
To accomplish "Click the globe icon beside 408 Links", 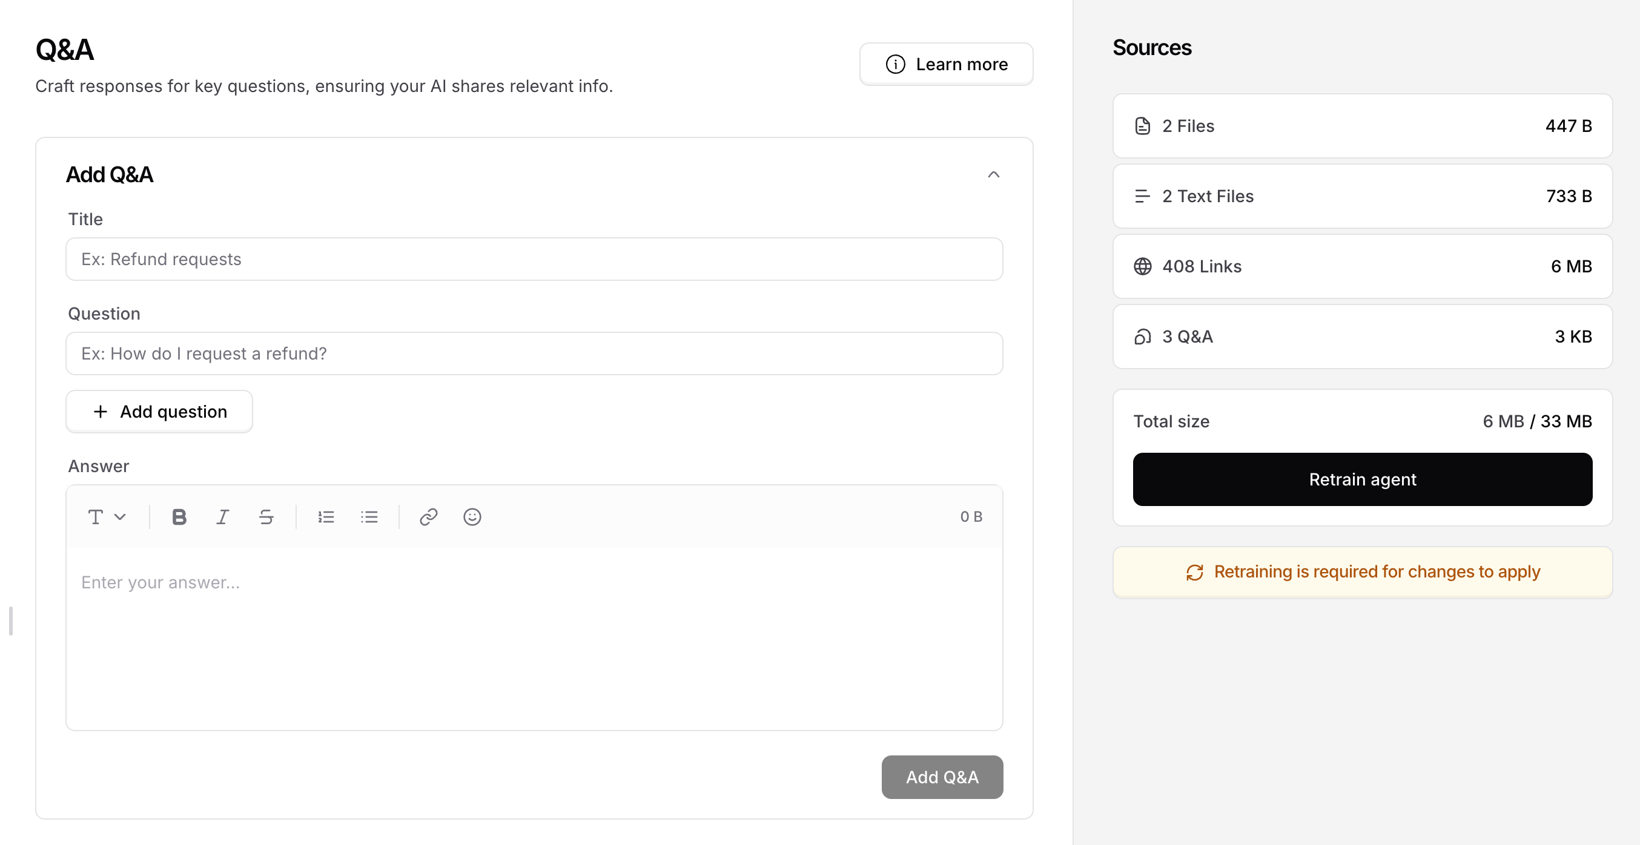I will (x=1143, y=266).
